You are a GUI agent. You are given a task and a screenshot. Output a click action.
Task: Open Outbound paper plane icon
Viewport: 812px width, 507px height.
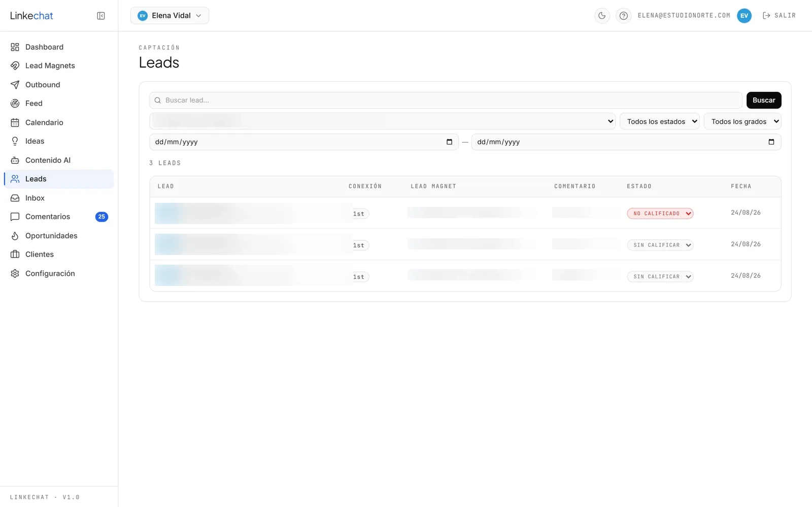pyautogui.click(x=15, y=85)
